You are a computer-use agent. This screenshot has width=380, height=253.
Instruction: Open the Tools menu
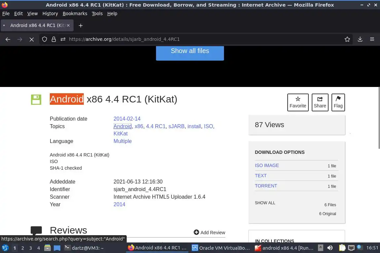click(97, 14)
